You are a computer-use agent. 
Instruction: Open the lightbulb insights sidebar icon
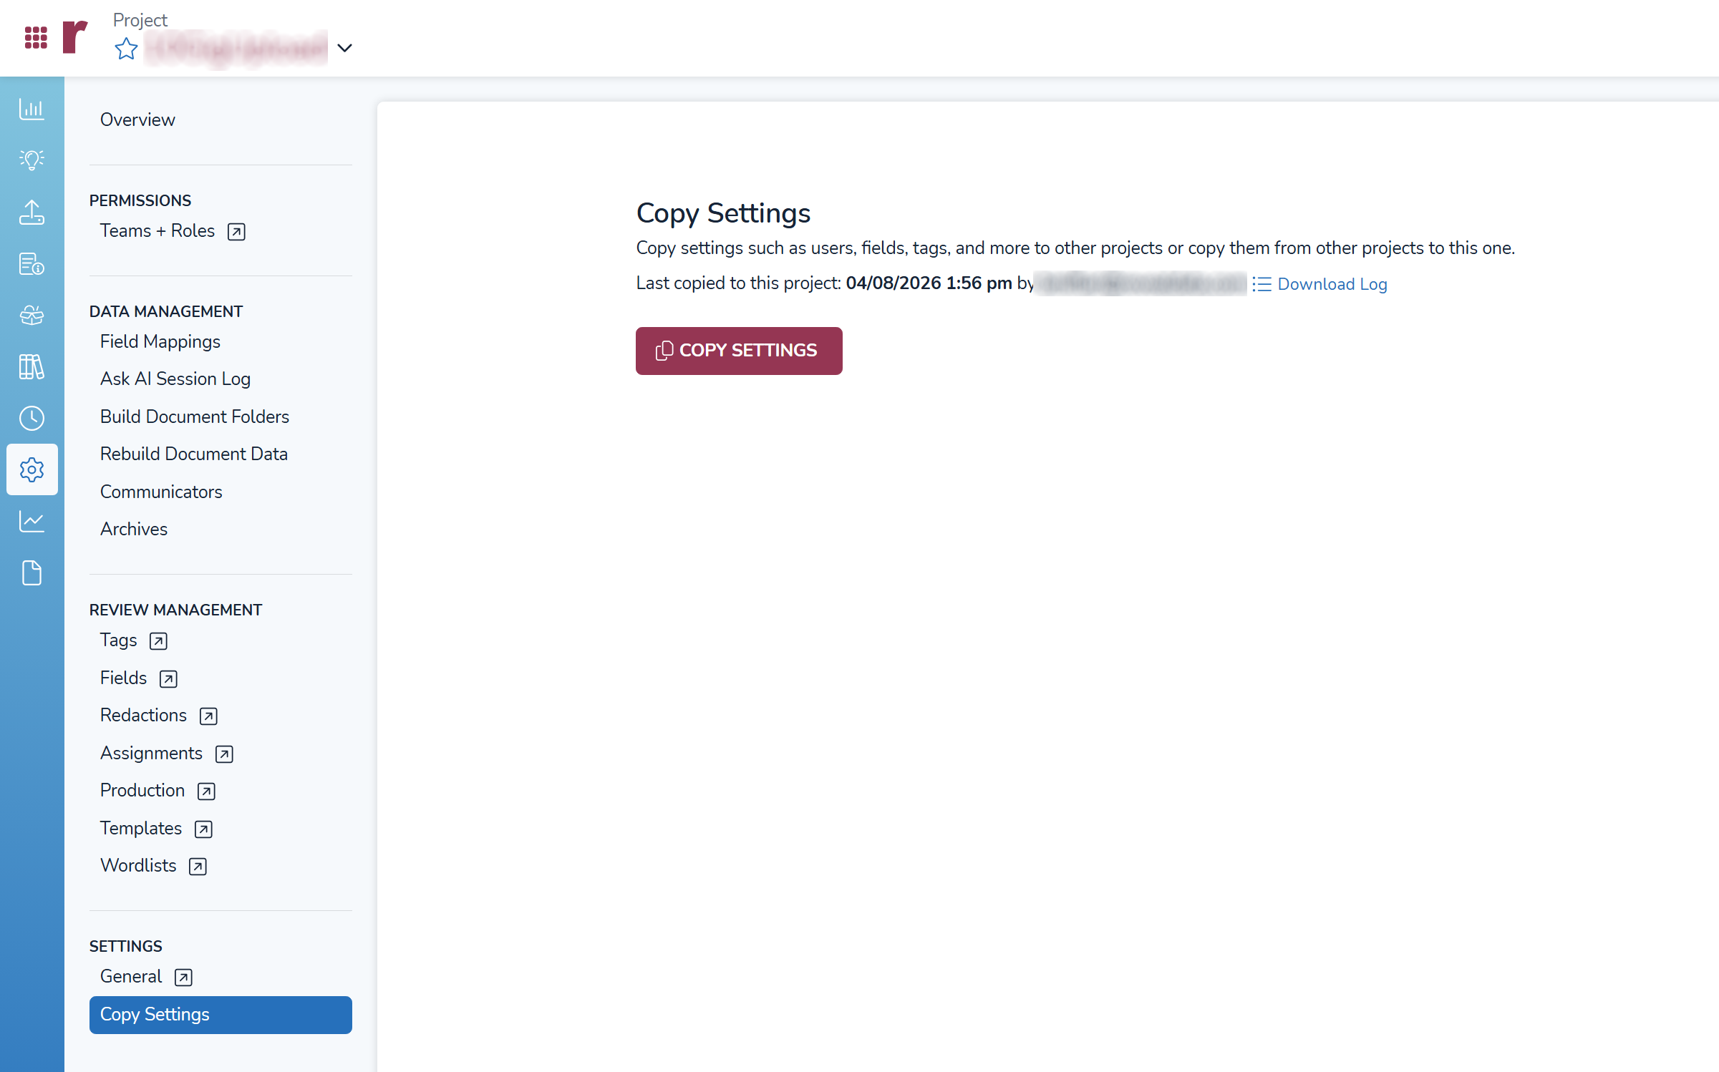tap(32, 160)
